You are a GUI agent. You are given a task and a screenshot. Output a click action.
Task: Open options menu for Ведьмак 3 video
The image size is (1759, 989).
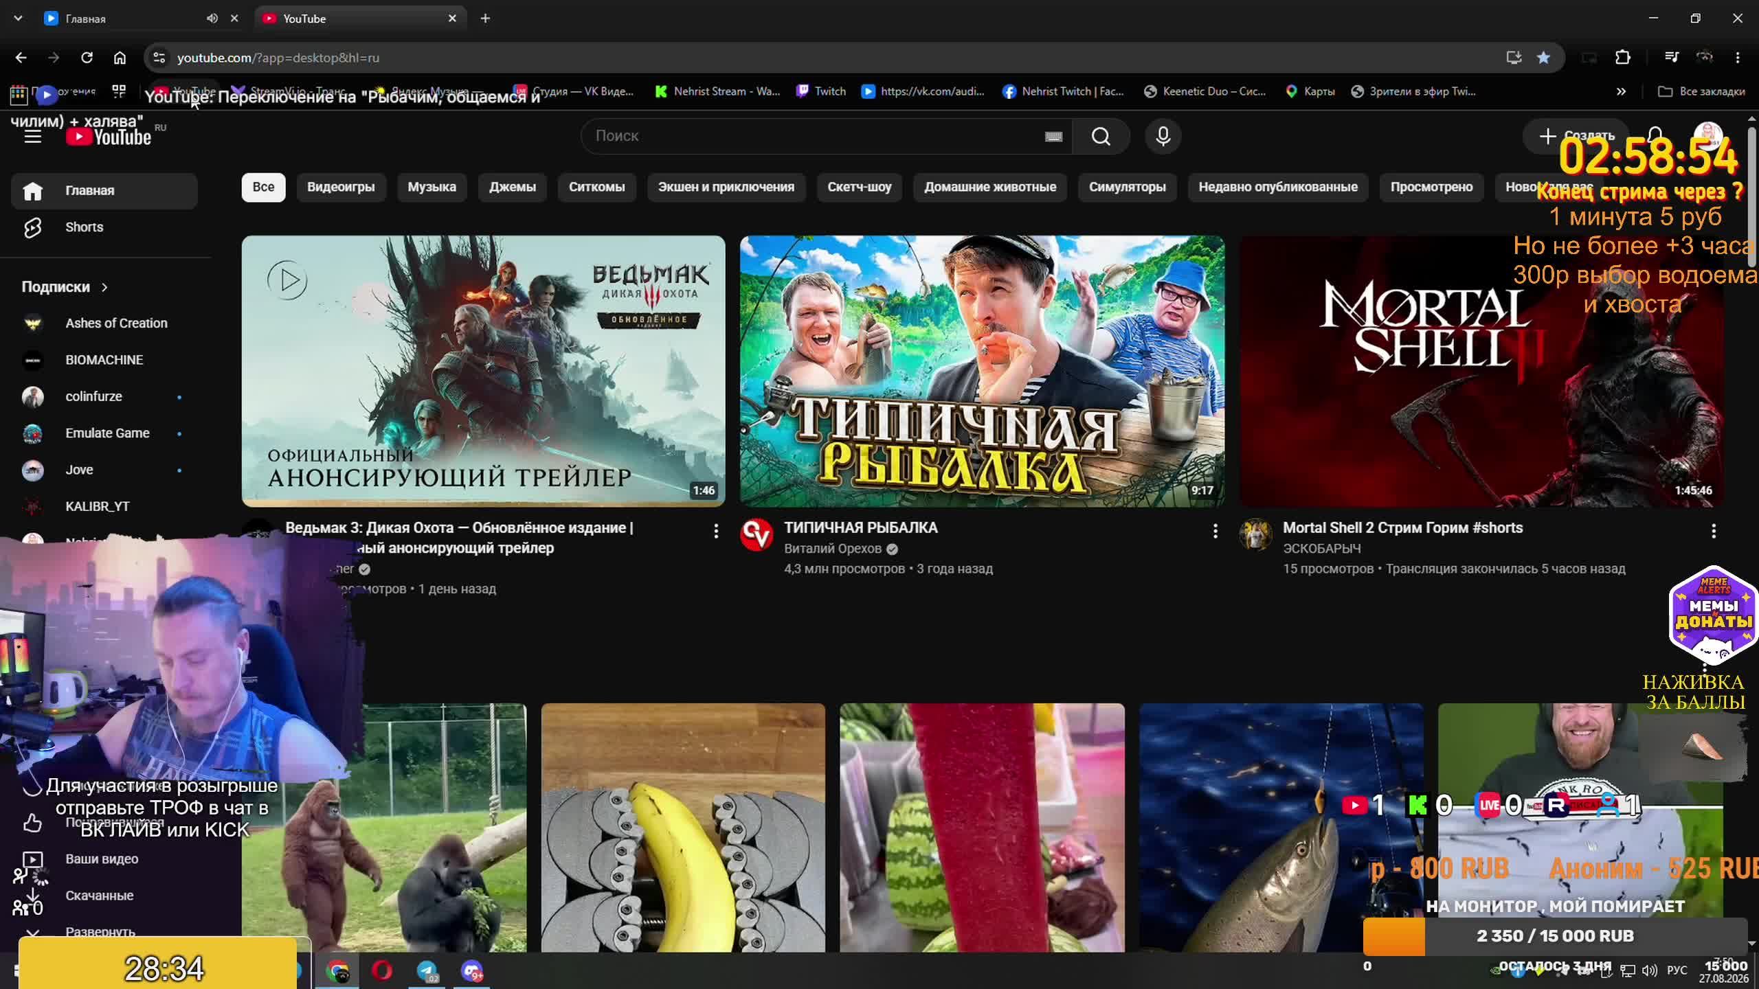(716, 531)
